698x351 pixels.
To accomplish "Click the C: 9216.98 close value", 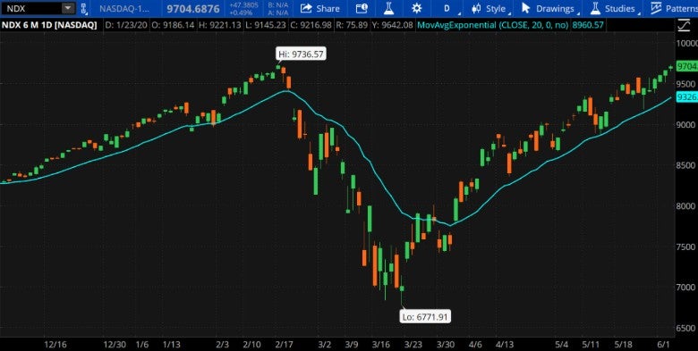I will (x=311, y=25).
